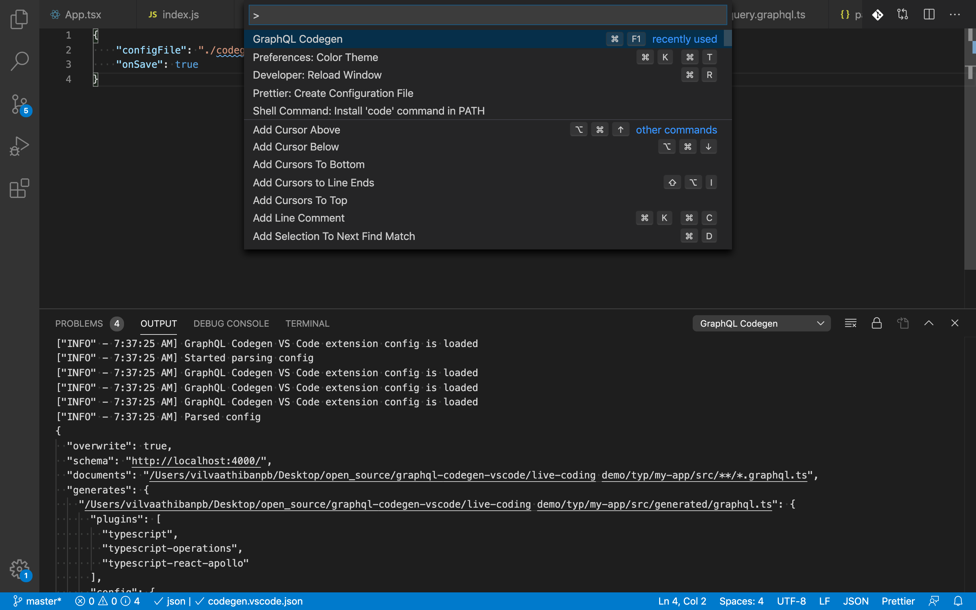The height and width of the screenshot is (610, 976).
Task: Run the GraphQL Codegen command
Action: coord(297,39)
